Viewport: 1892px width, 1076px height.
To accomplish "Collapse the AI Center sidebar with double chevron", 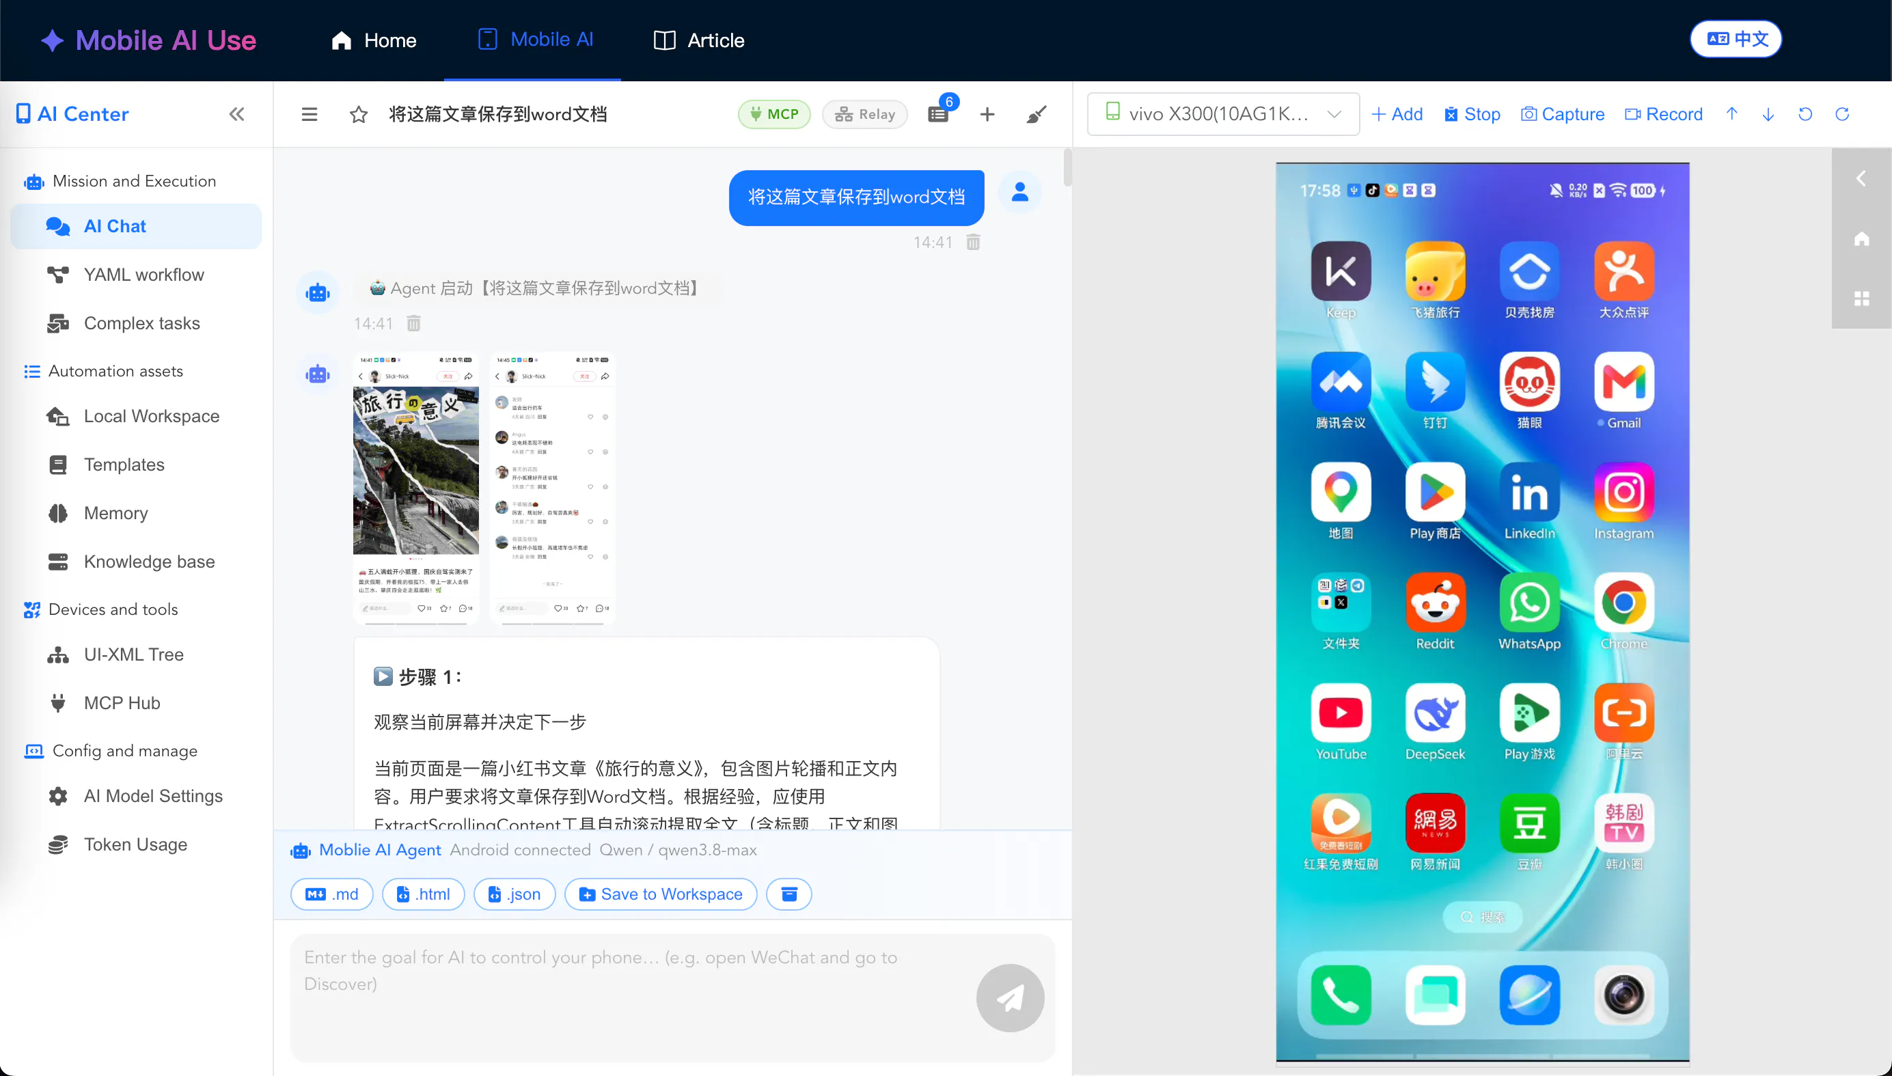I will click(x=236, y=114).
